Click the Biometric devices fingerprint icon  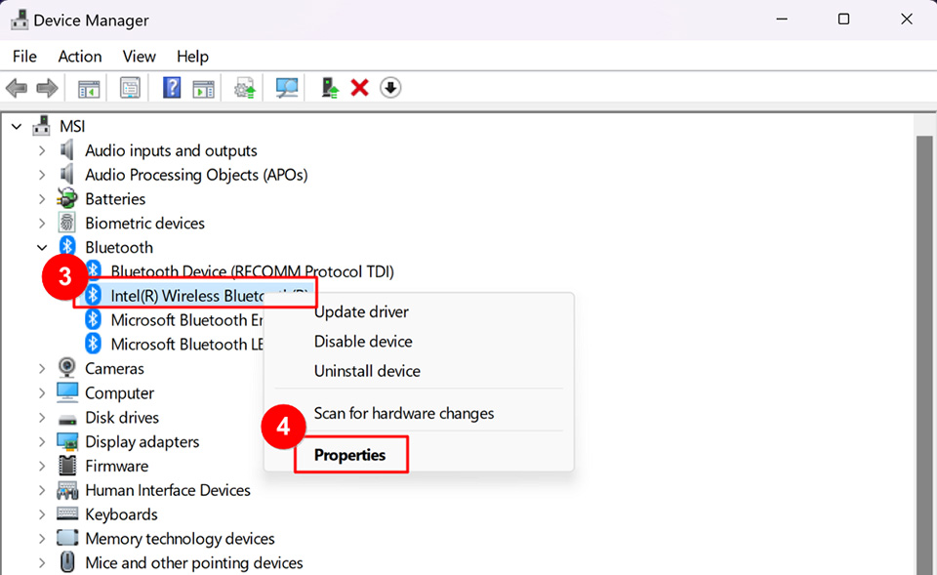(x=67, y=223)
